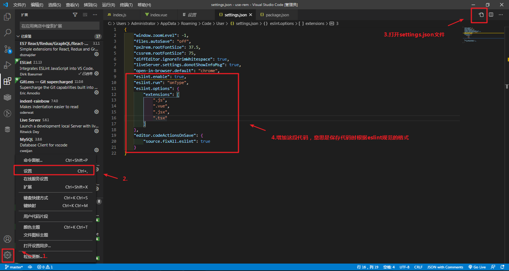This screenshot has height=271, width=509.
Task: Open the settings.json breadcrumb dropdown
Action: coord(247,23)
